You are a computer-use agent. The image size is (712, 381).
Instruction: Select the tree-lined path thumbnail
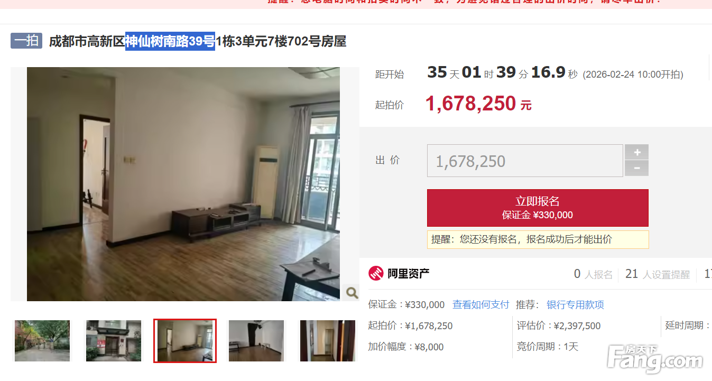click(x=42, y=341)
